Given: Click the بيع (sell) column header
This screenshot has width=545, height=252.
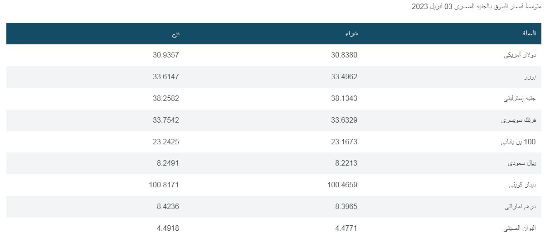Looking at the screenshot, I should tap(175, 33).
